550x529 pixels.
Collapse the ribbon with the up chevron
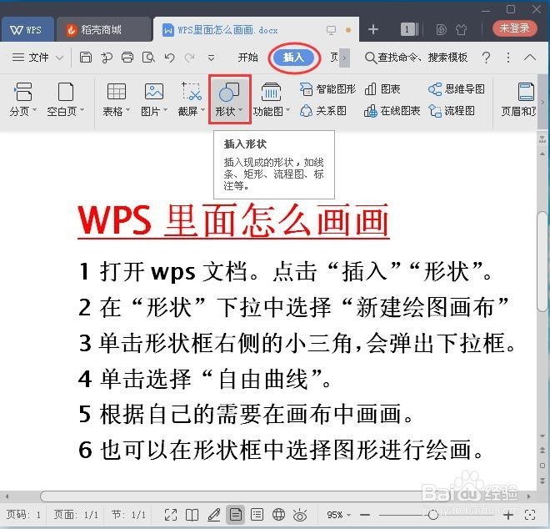coord(530,58)
